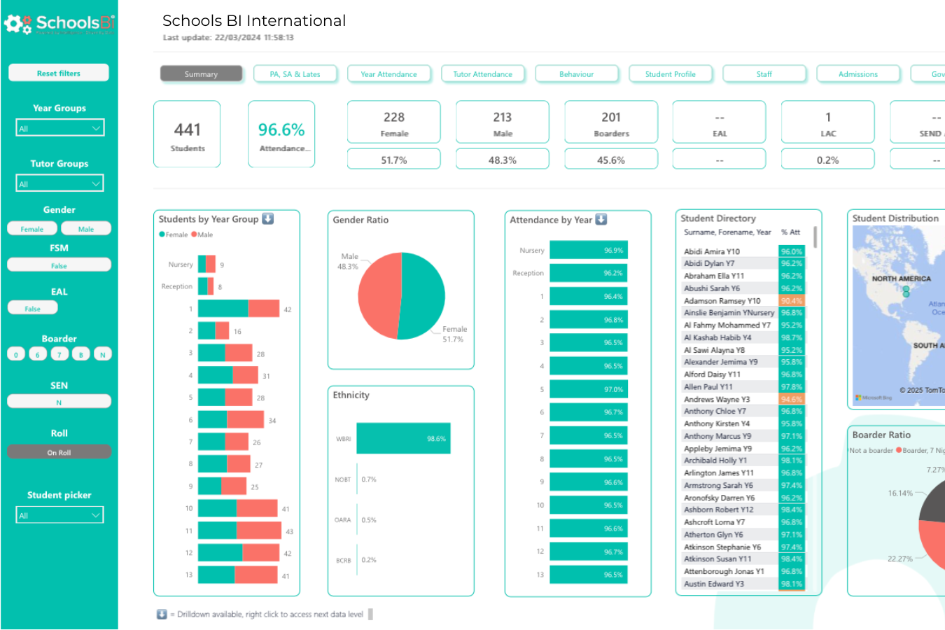The width and height of the screenshot is (945, 630).
Task: Toggle the On Roll filter
Action: pyautogui.click(x=59, y=452)
